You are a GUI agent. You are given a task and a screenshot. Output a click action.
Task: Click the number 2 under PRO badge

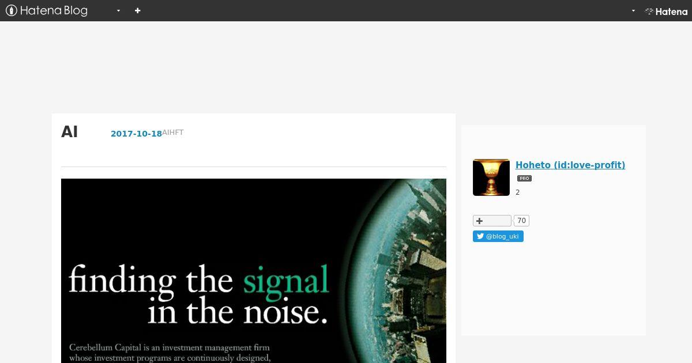517,192
